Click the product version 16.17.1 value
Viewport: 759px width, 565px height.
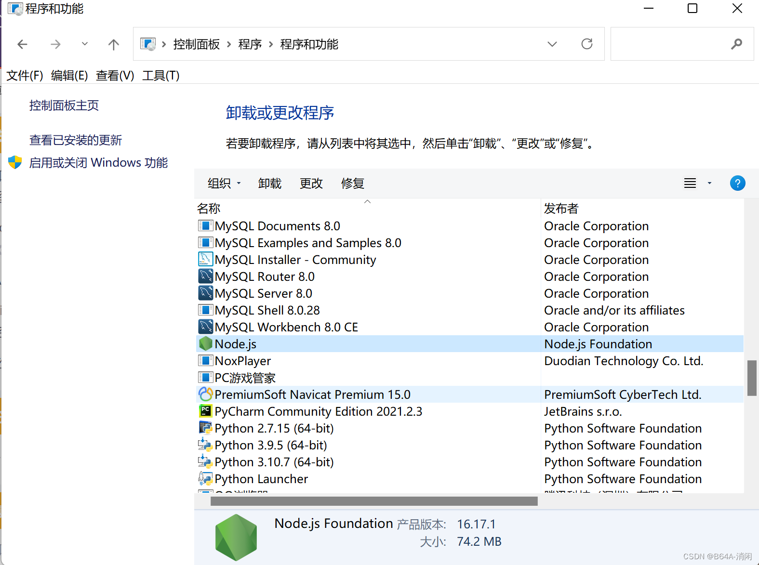(476, 524)
